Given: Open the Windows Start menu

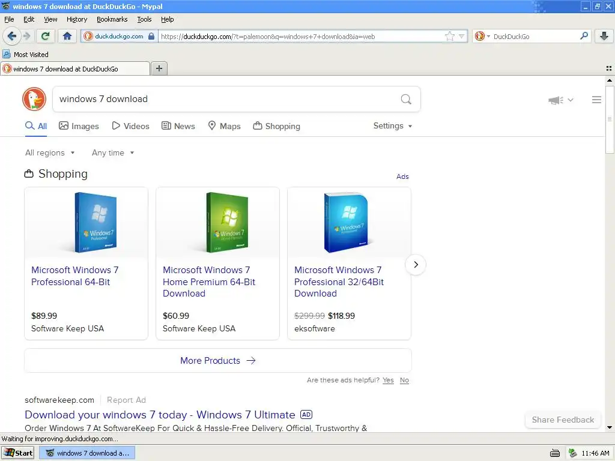Looking at the screenshot, I should 17,453.
